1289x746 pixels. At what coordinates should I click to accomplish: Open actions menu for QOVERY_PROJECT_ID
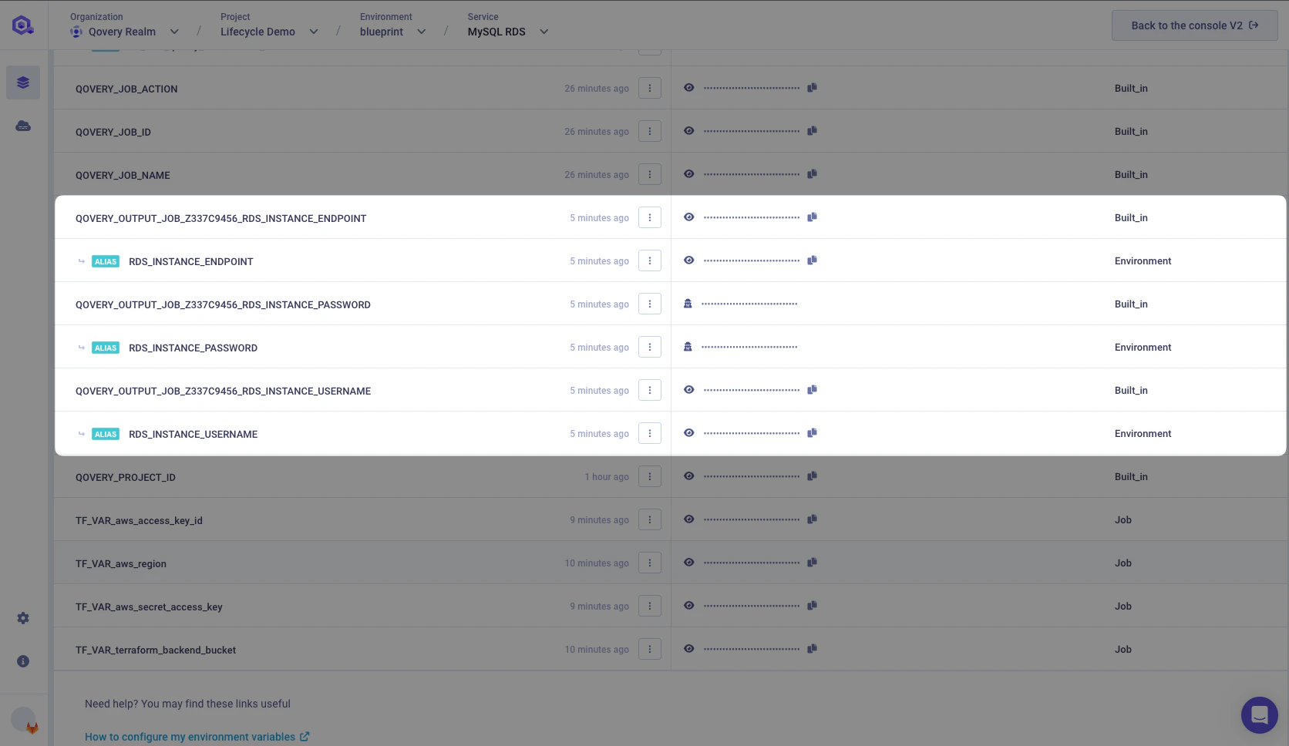tap(650, 477)
